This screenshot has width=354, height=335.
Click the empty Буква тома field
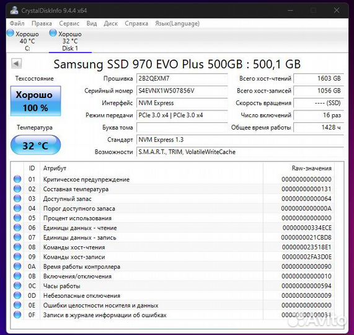pos(182,127)
